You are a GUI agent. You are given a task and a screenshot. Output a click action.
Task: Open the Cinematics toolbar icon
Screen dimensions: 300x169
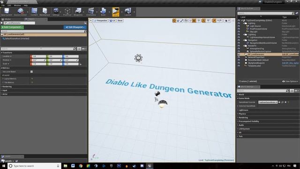point(91,12)
